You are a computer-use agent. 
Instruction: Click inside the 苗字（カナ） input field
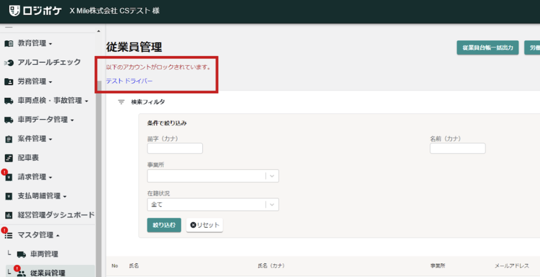[175, 148]
